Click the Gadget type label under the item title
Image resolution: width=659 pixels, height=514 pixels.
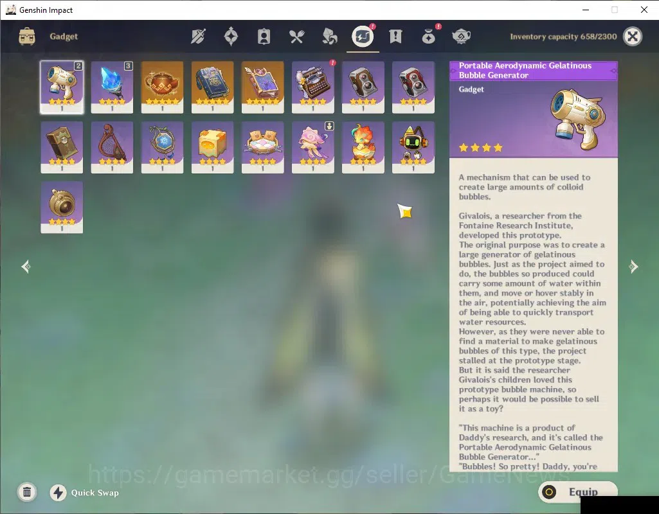[471, 89]
